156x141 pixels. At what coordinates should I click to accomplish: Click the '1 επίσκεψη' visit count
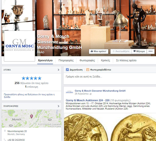click(31, 87)
